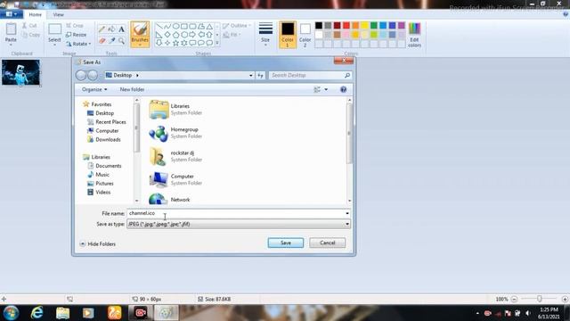The width and height of the screenshot is (570, 321).
Task: Open the Paint file menu button
Action: pyautogui.click(x=12, y=14)
